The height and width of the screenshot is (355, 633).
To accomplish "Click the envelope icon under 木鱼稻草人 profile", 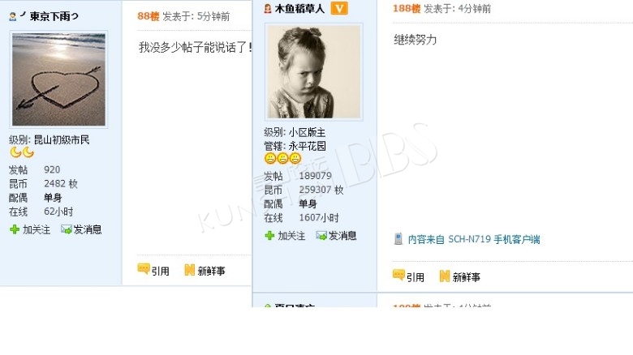I will click(x=321, y=236).
